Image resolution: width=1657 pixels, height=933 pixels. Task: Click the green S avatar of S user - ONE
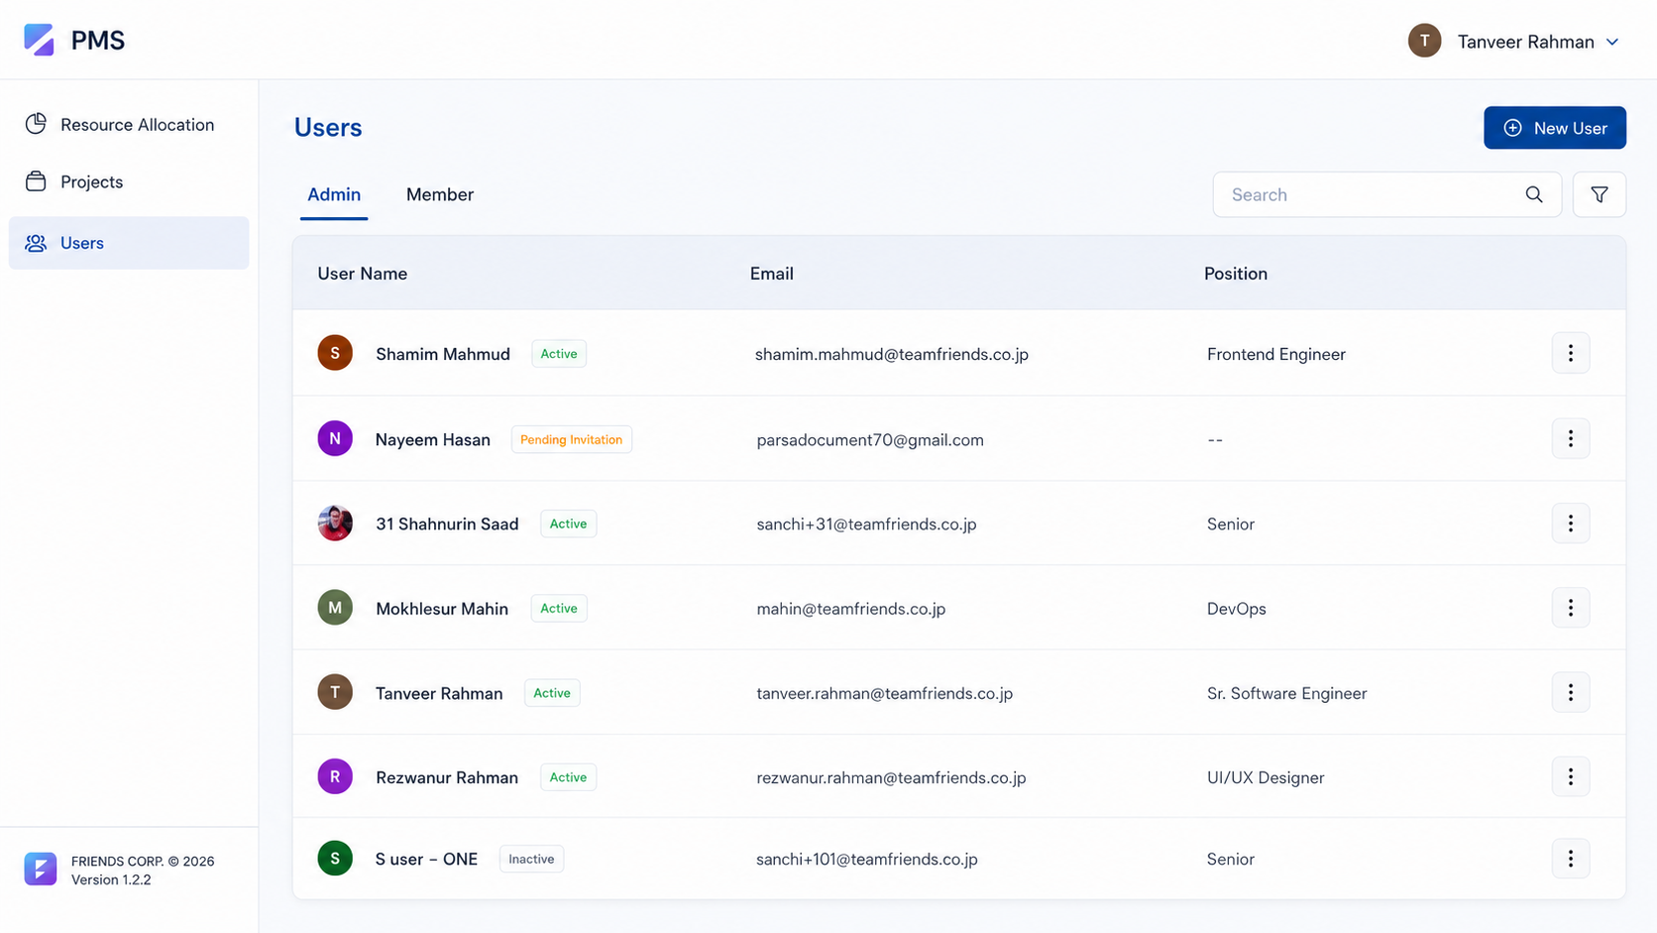coord(335,859)
